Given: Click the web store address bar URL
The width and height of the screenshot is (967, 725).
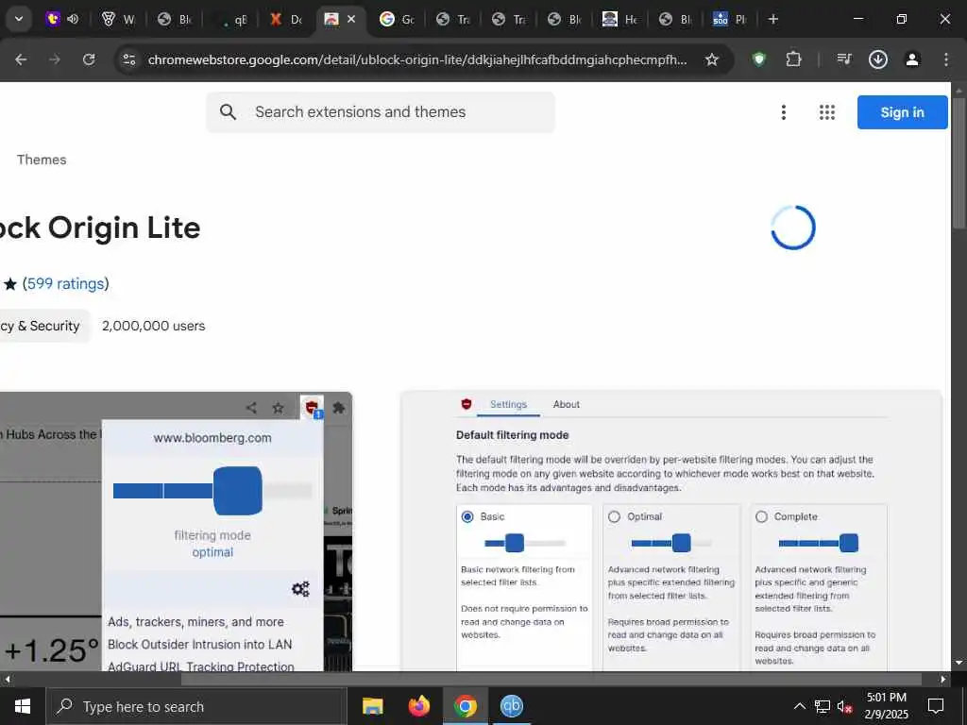Looking at the screenshot, I should [416, 59].
